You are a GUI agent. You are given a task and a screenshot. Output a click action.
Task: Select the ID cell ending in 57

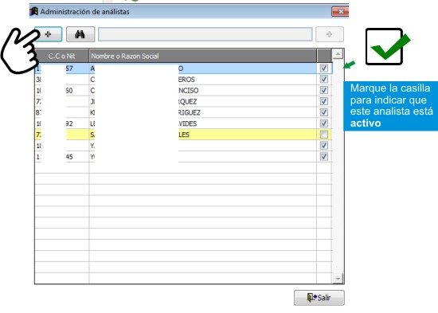pos(62,68)
